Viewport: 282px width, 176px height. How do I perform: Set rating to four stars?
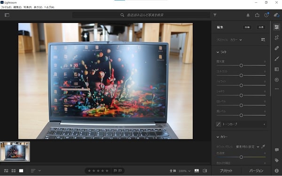click(x=102, y=171)
